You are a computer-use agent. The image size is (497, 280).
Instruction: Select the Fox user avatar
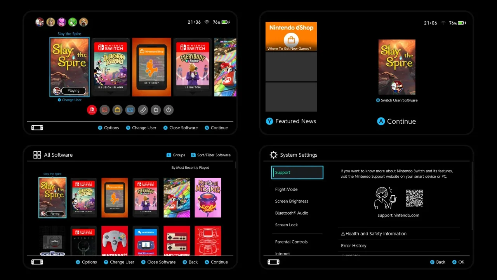click(83, 22)
